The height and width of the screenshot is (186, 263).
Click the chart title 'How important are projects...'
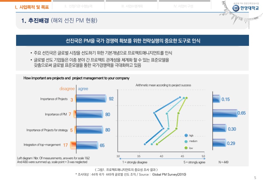click(77, 78)
